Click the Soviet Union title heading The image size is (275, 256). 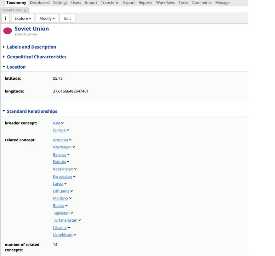32,29
